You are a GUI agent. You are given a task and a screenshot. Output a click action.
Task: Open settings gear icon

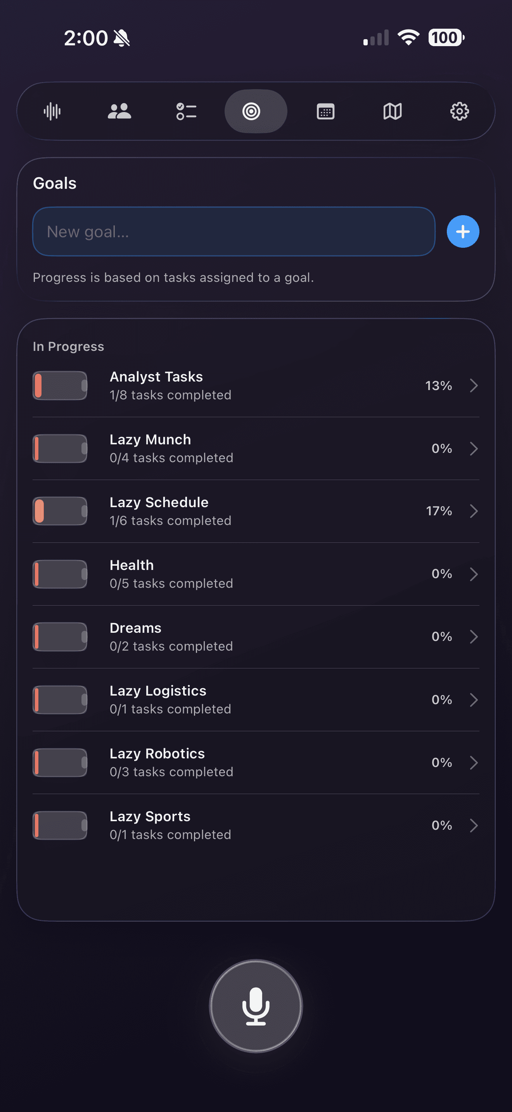[x=459, y=111]
